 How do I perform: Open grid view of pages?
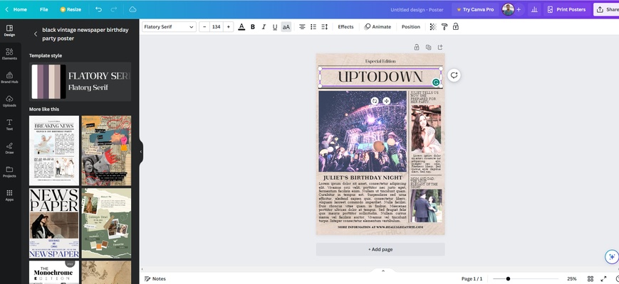[591, 278]
